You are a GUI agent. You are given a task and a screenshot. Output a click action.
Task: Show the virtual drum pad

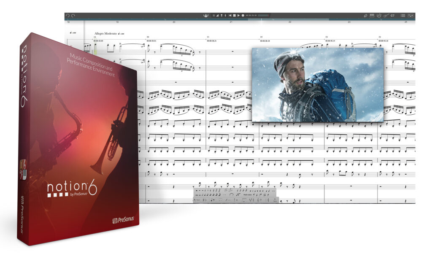coord(379,16)
